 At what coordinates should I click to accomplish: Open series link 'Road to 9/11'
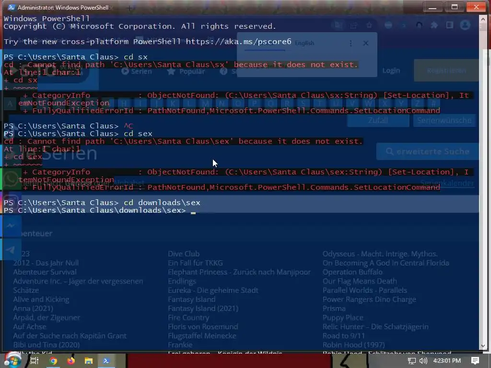(343, 336)
